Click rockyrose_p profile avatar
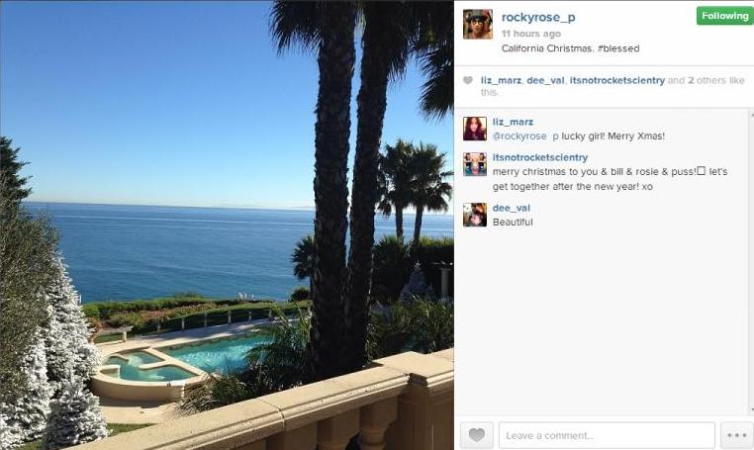The height and width of the screenshot is (450, 754). tap(478, 24)
